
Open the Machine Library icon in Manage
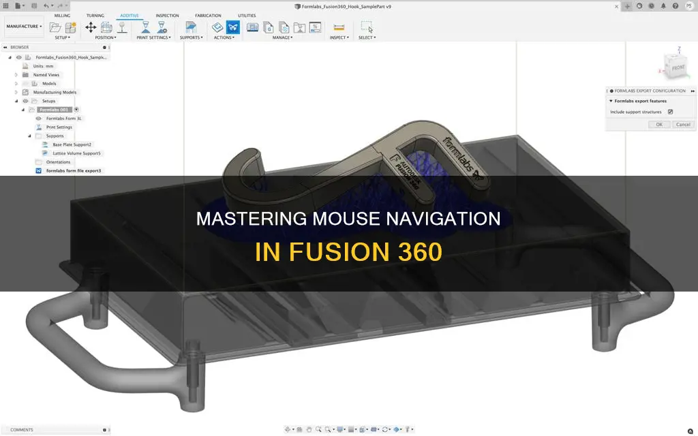(252, 27)
